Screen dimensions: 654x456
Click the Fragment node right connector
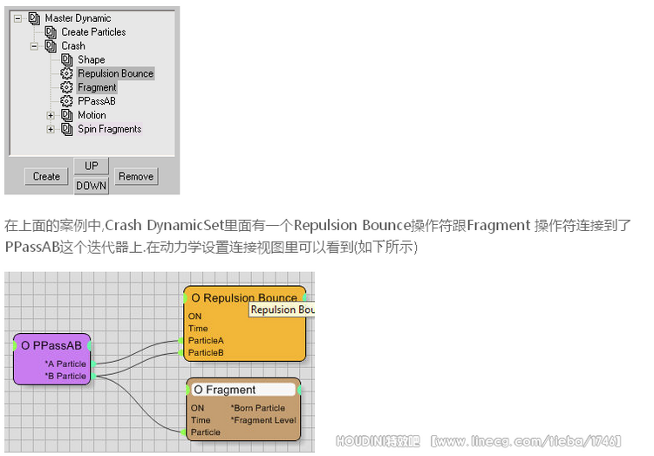coord(299,390)
